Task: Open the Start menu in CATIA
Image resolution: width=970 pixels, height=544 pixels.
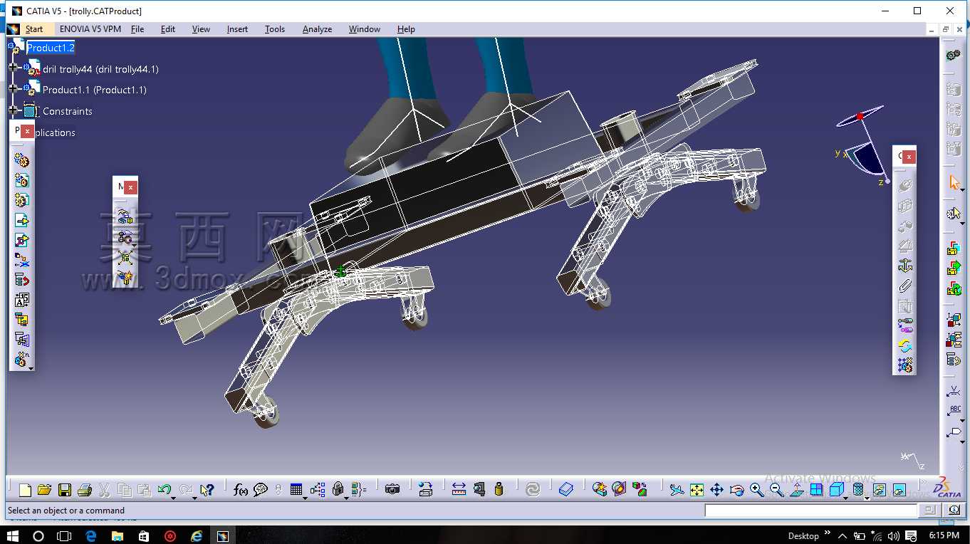Action: (33, 29)
